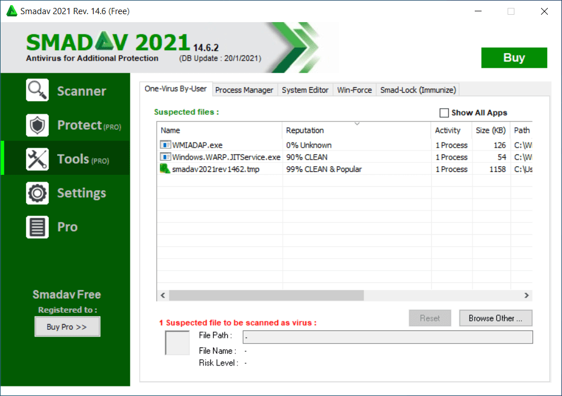This screenshot has height=396, width=562.
Task: Click horizontal scrollbar right arrow
Action: pos(526,295)
